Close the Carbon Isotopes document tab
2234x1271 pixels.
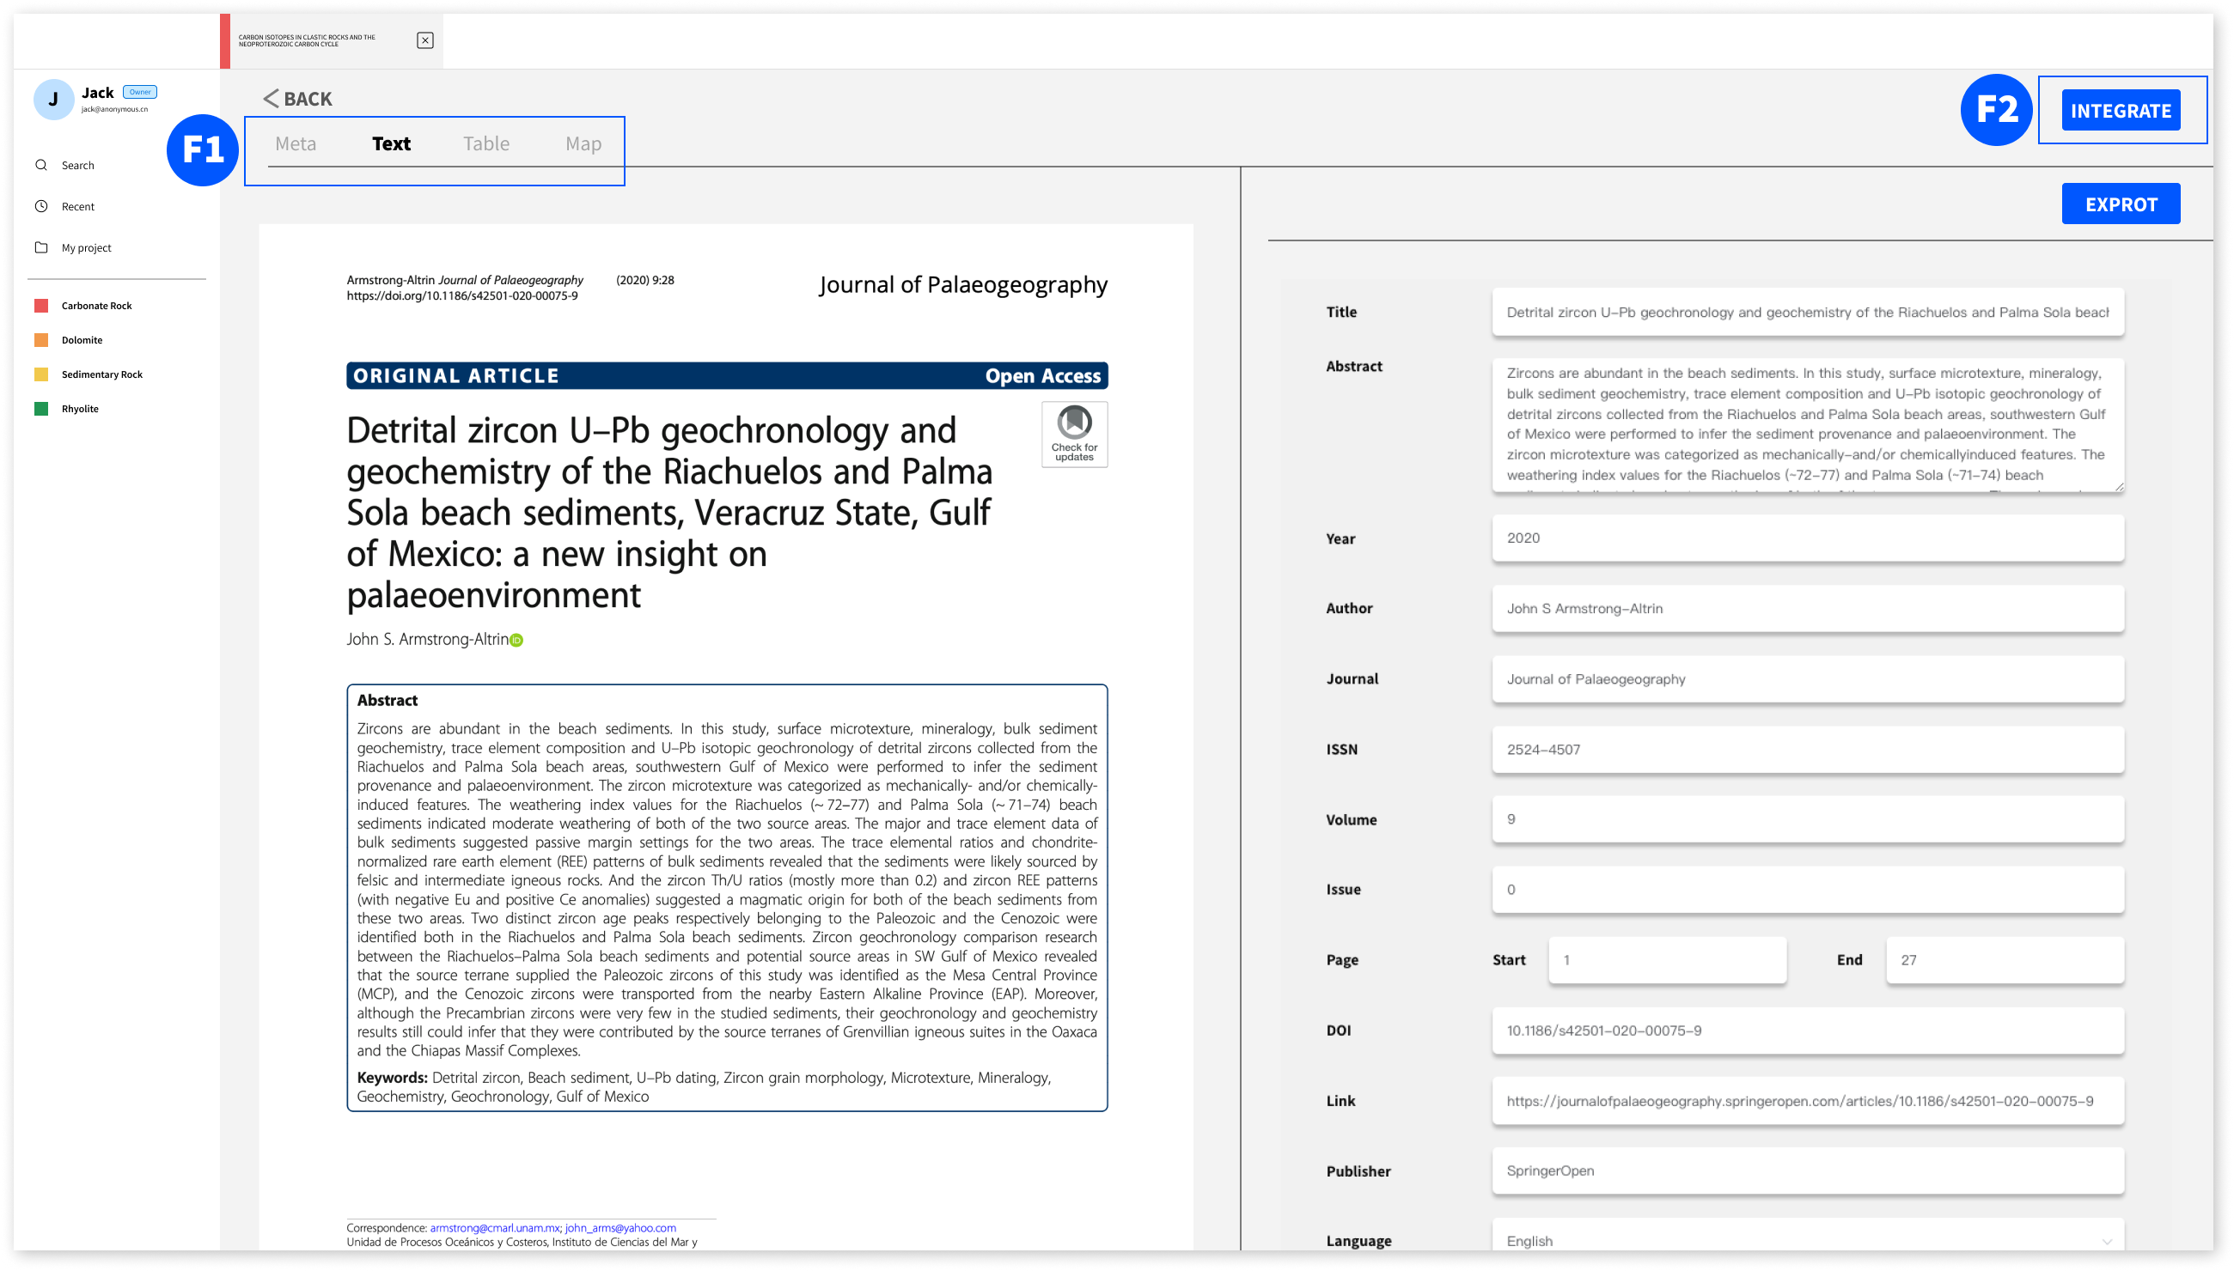[424, 40]
